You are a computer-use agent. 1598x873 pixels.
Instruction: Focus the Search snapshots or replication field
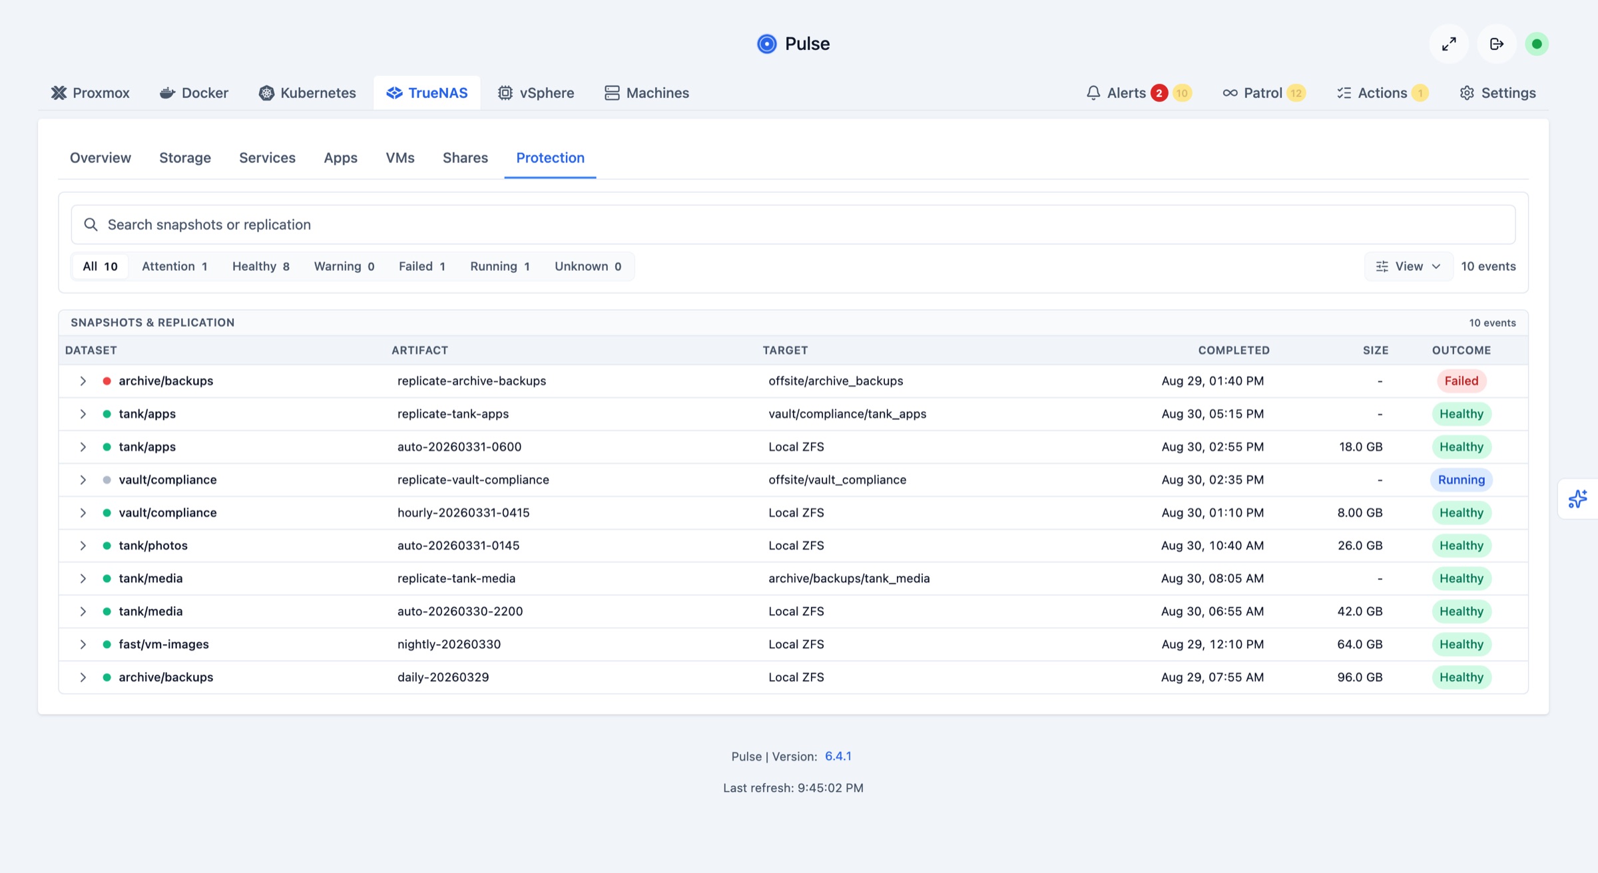click(793, 225)
